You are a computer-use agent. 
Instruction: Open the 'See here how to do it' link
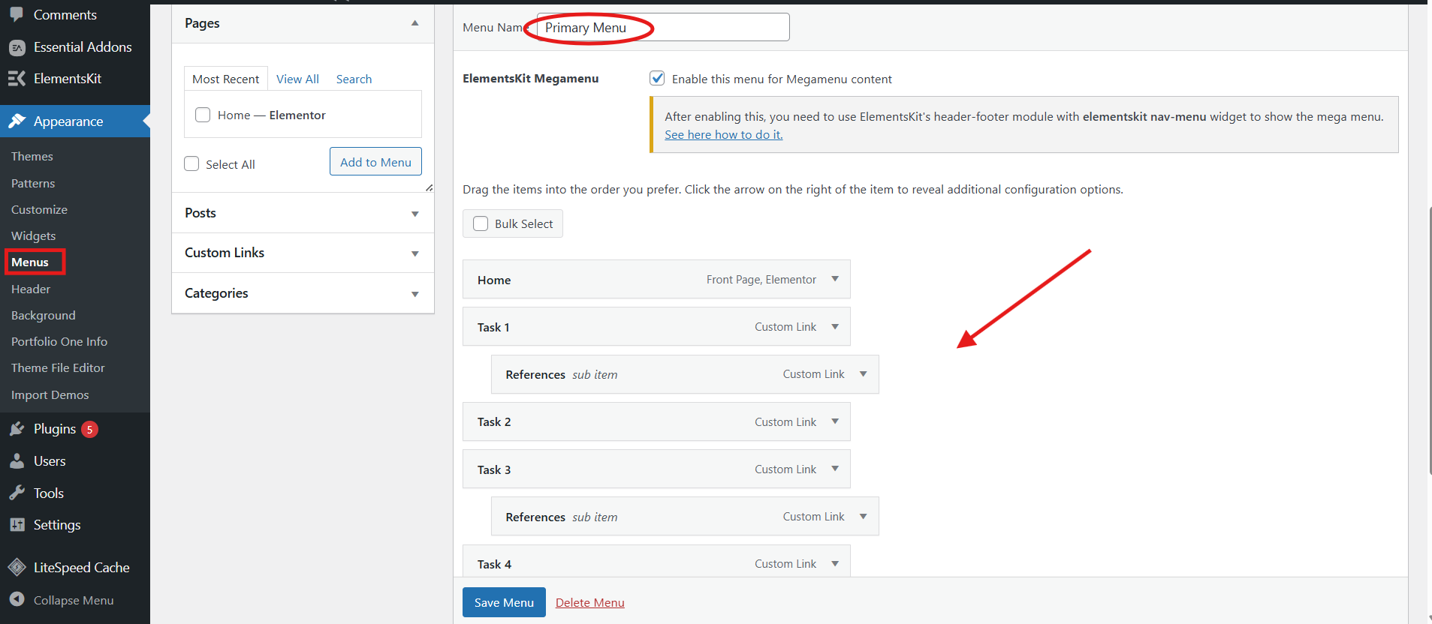pyautogui.click(x=723, y=135)
